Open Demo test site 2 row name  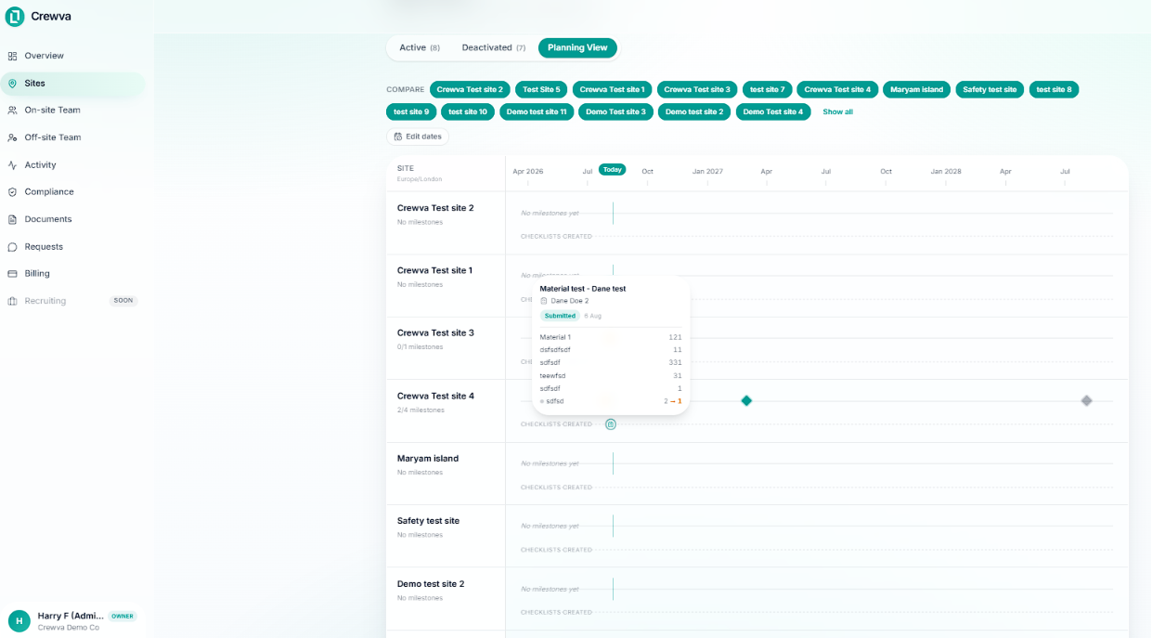coord(431,584)
